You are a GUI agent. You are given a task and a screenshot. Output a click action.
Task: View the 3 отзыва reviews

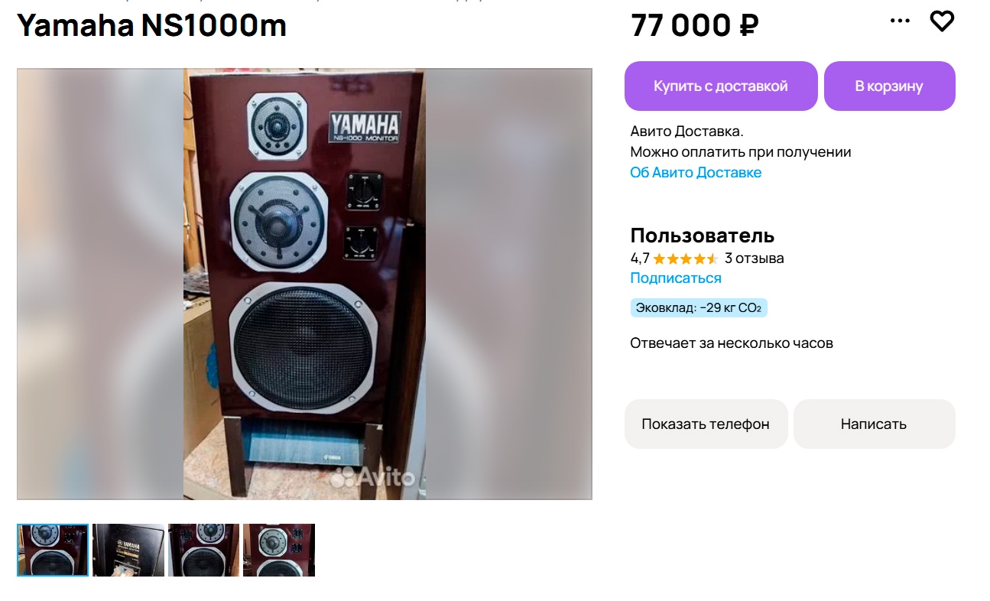tap(754, 258)
